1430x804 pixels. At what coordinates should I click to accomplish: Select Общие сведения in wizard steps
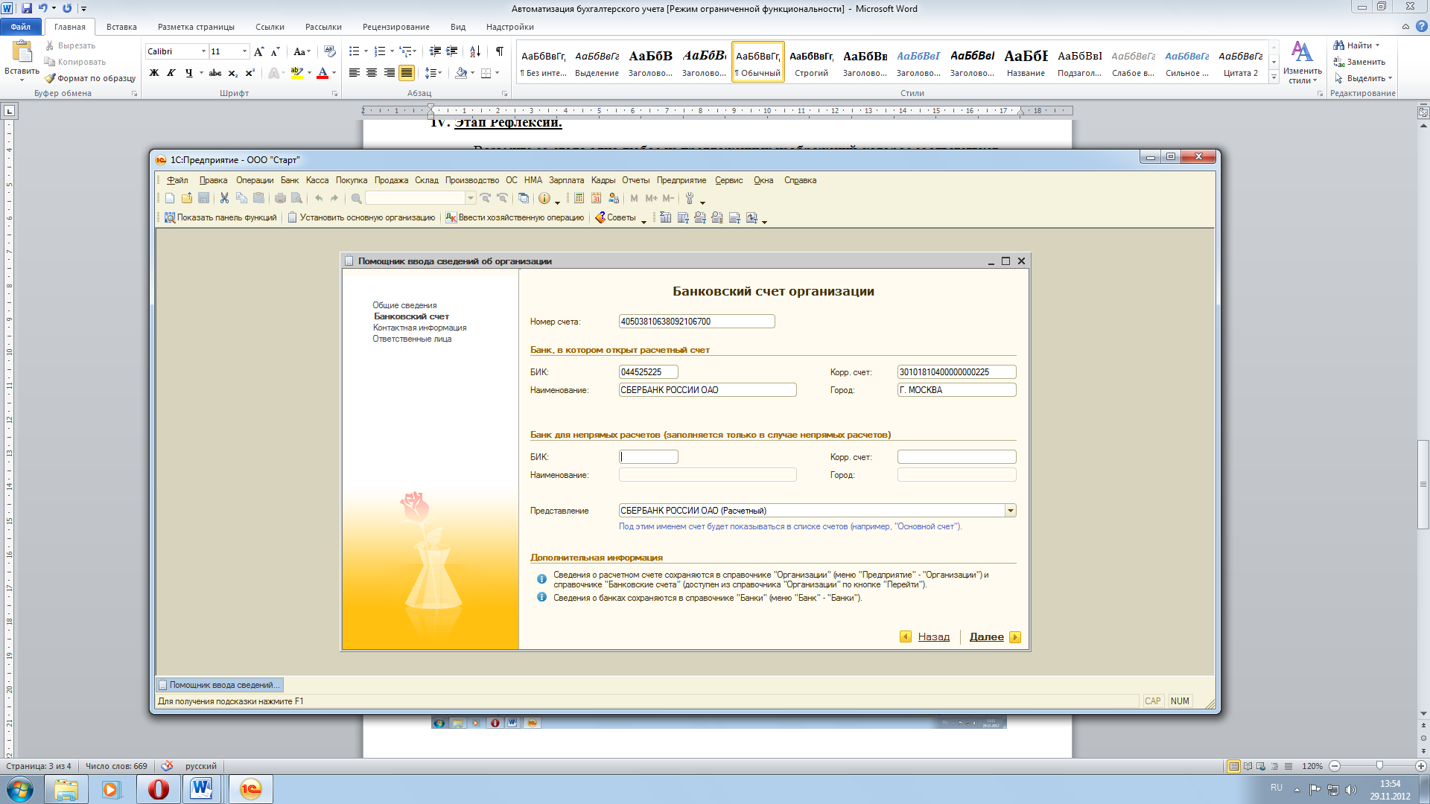point(404,305)
